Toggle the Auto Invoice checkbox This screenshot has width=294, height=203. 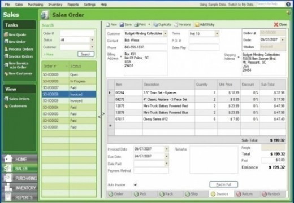[135, 184]
